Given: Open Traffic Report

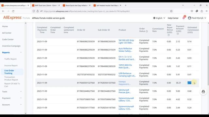Looking at the screenshot, I should point(10,59).
